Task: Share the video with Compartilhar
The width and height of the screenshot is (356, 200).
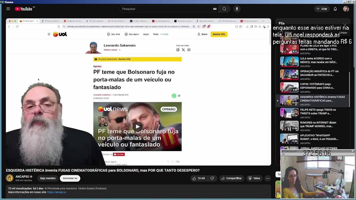Action: coord(231,178)
